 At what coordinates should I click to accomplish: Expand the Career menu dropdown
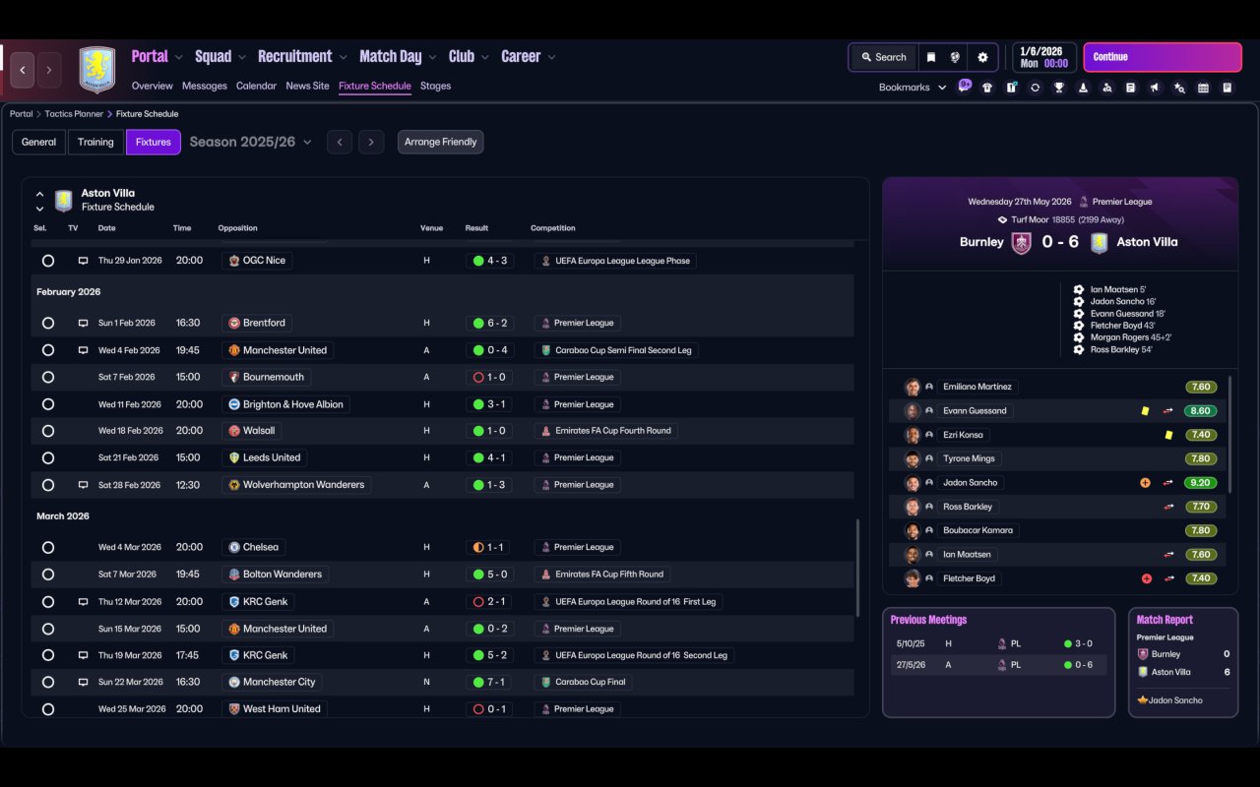pyautogui.click(x=551, y=57)
